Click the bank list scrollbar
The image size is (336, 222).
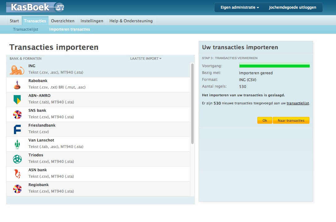tap(192, 104)
